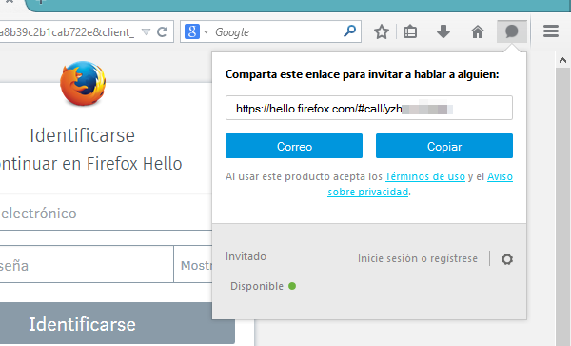Click the Copiar button
This screenshot has height=346, width=571.
tap(444, 146)
